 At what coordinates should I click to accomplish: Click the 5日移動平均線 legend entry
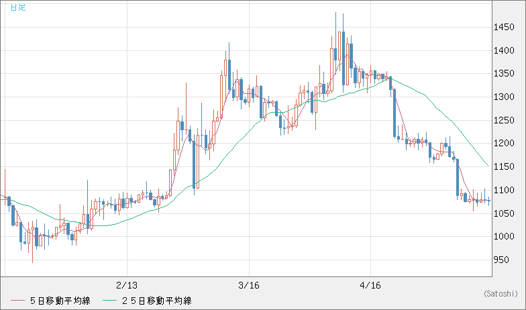[x=60, y=301]
